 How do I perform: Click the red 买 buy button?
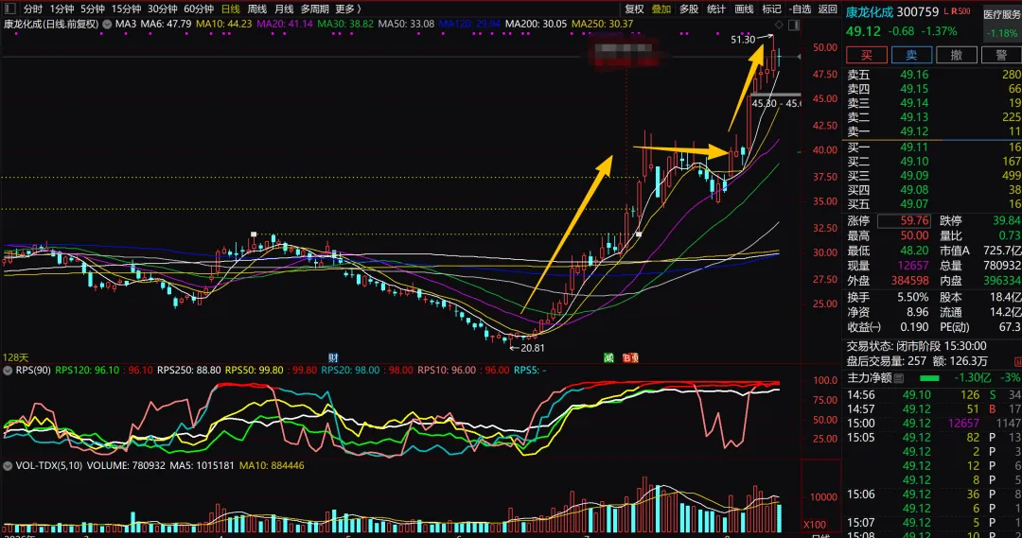[866, 56]
